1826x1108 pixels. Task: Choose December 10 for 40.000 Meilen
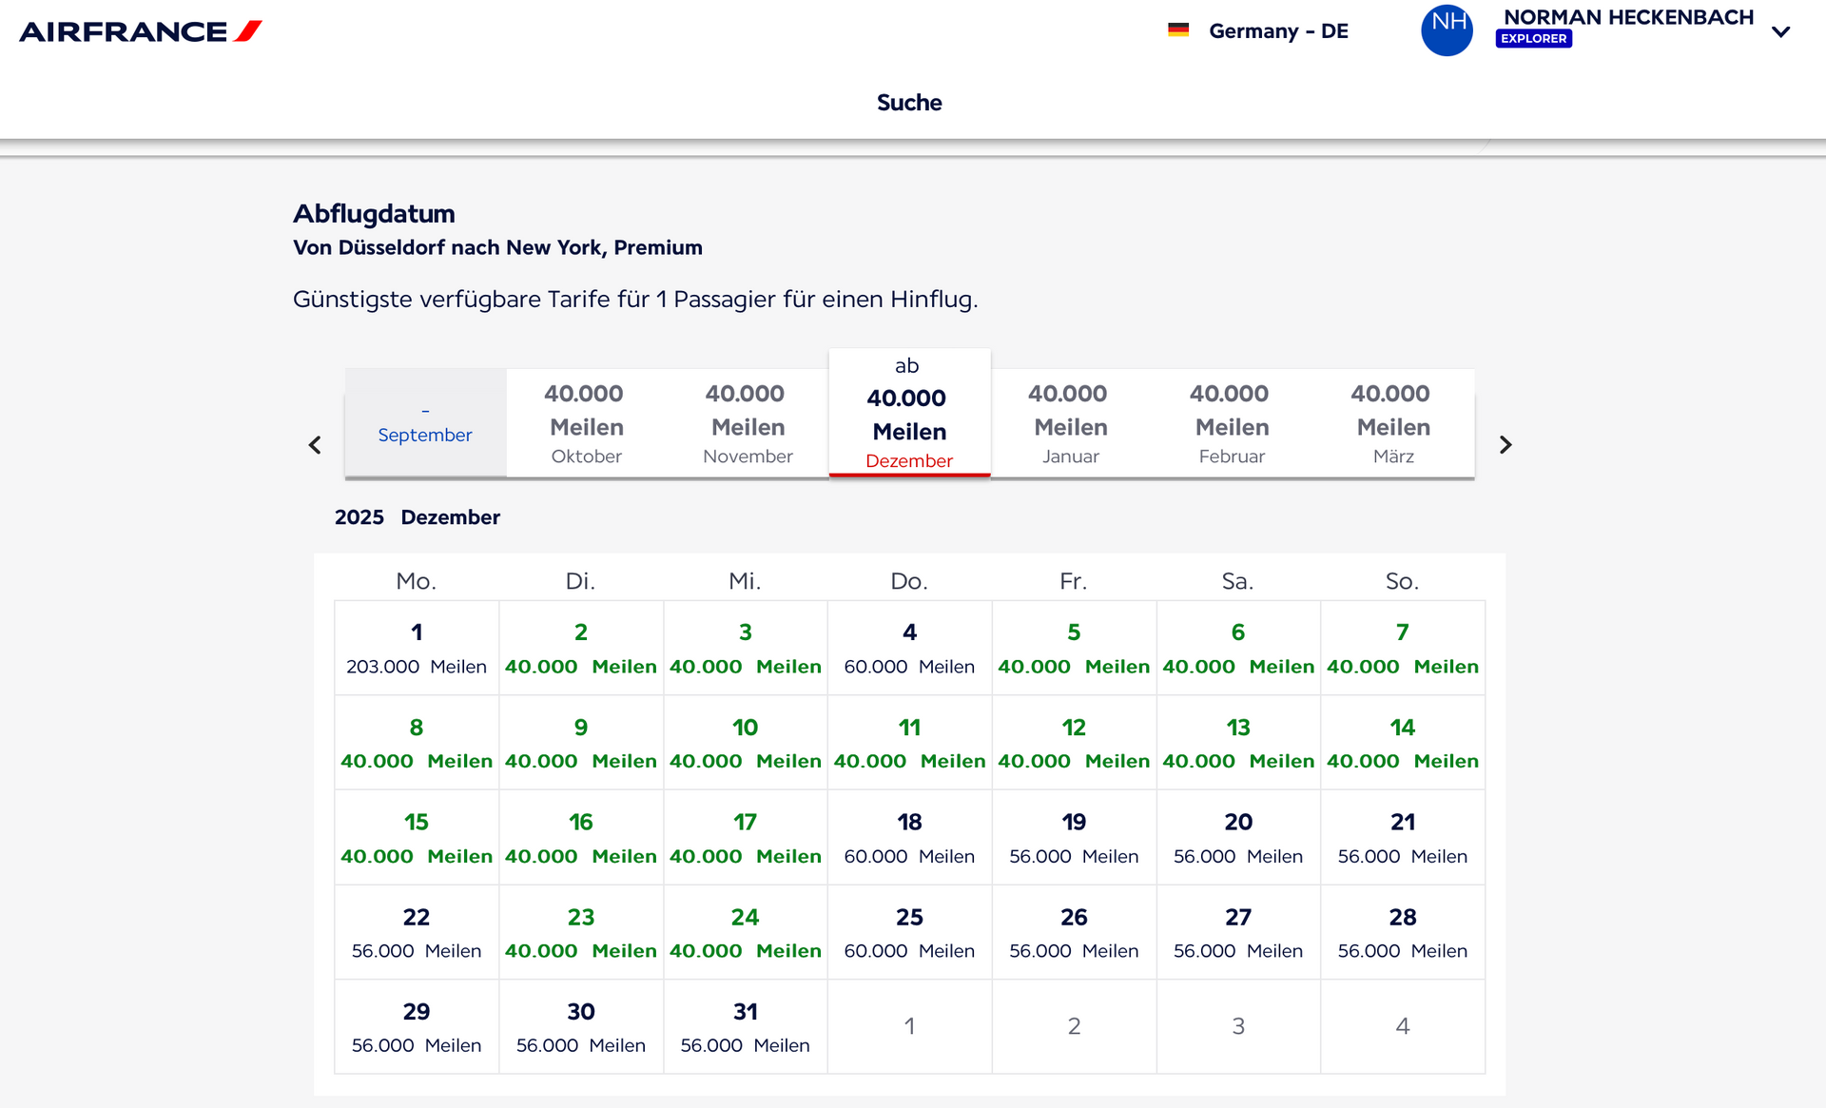pos(746,743)
